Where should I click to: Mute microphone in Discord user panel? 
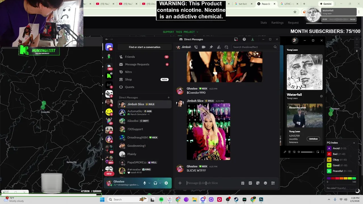click(x=144, y=183)
